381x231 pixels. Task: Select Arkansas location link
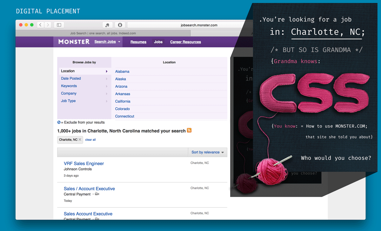[x=123, y=94]
